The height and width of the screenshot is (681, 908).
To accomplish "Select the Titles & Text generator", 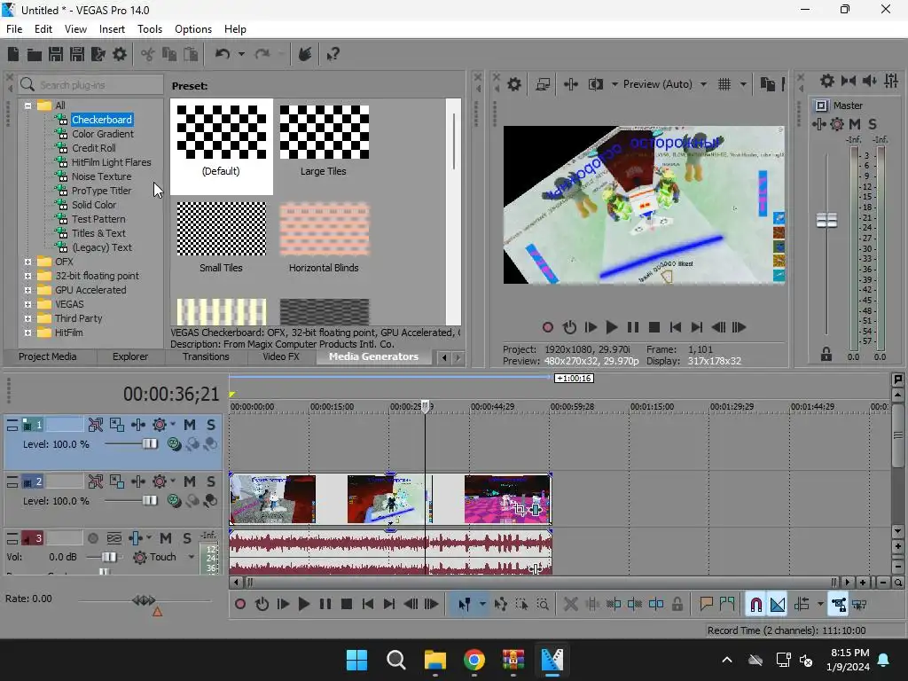I will (x=98, y=233).
